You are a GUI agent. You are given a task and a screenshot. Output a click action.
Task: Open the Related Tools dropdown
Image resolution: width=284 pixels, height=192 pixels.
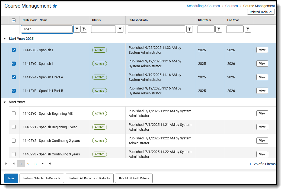(261, 12)
